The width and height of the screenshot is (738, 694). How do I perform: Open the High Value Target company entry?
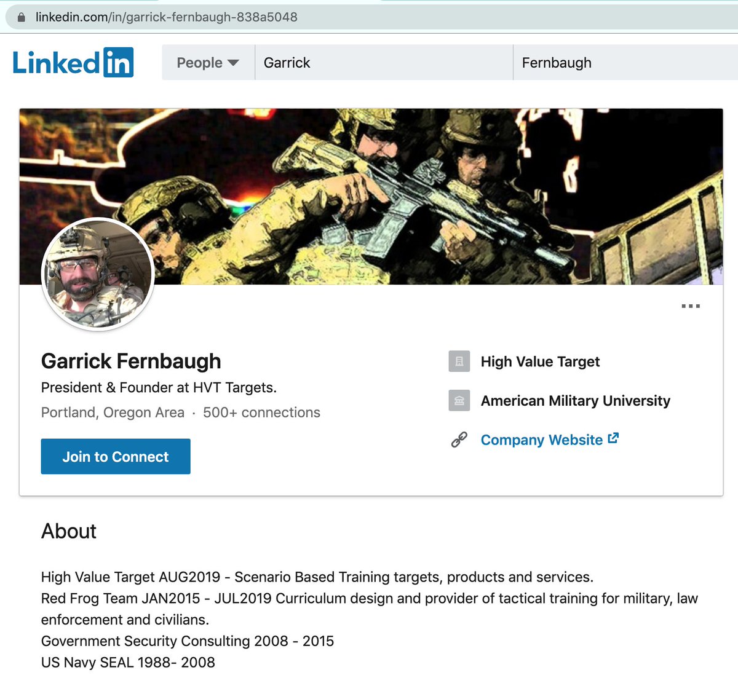tap(540, 361)
